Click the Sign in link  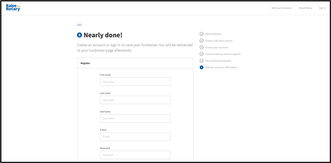(x=322, y=8)
